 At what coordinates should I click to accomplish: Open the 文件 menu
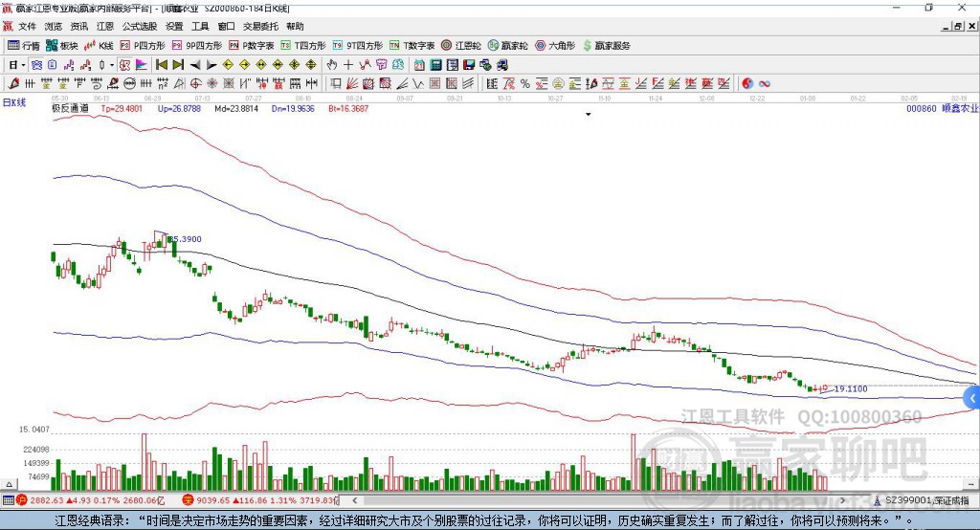click(x=27, y=26)
